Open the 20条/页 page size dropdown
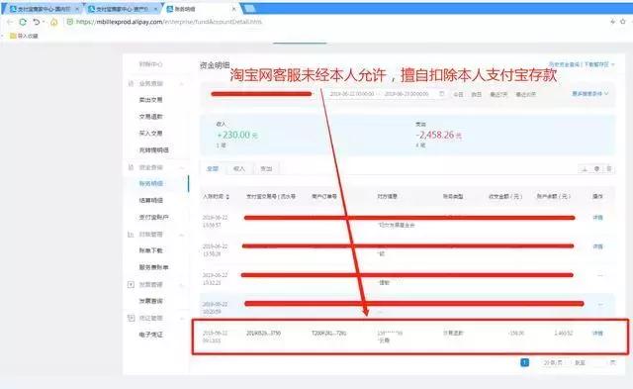Image resolution: width=633 pixels, height=389 pixels. pyautogui.click(x=553, y=362)
